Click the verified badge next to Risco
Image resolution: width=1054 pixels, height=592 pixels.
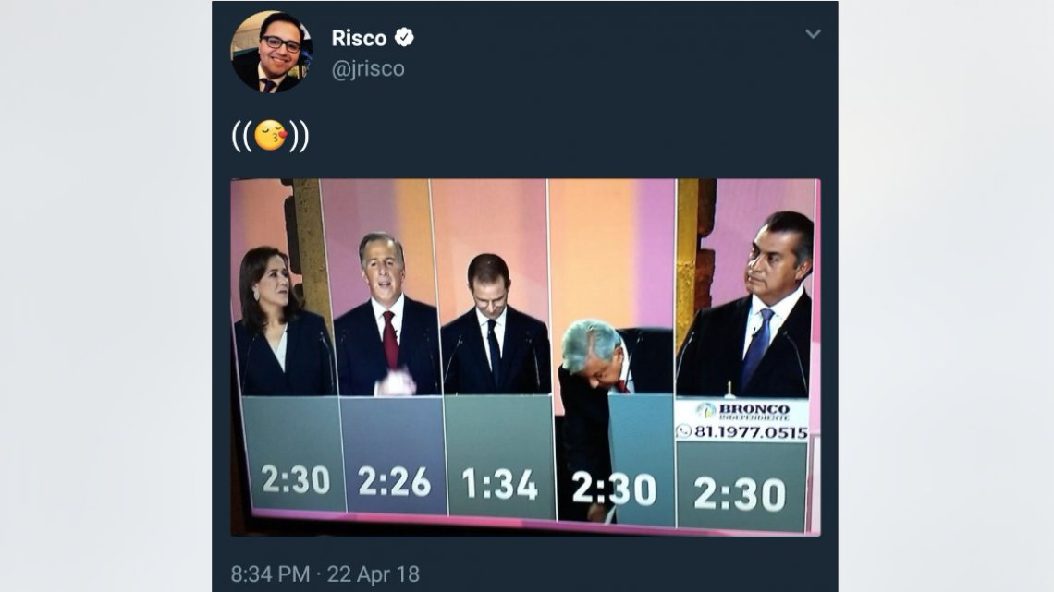pyautogui.click(x=404, y=39)
